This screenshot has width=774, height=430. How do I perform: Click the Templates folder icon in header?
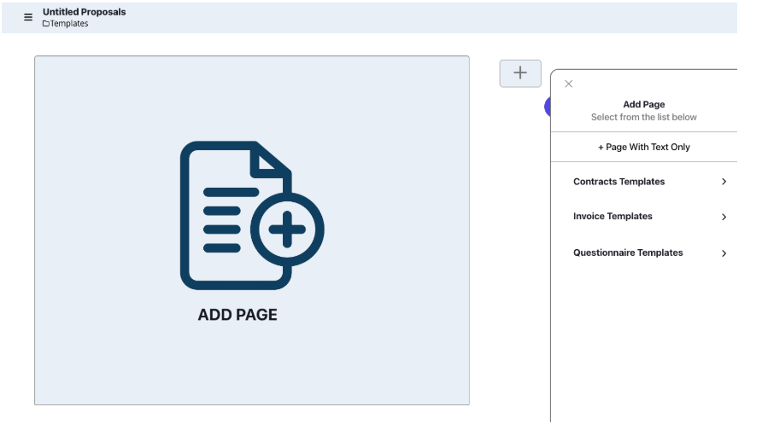tap(46, 24)
